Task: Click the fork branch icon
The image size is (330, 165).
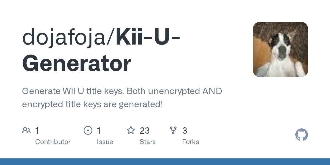Action: point(173,130)
